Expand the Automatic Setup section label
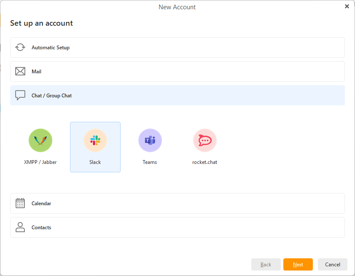 pos(51,48)
